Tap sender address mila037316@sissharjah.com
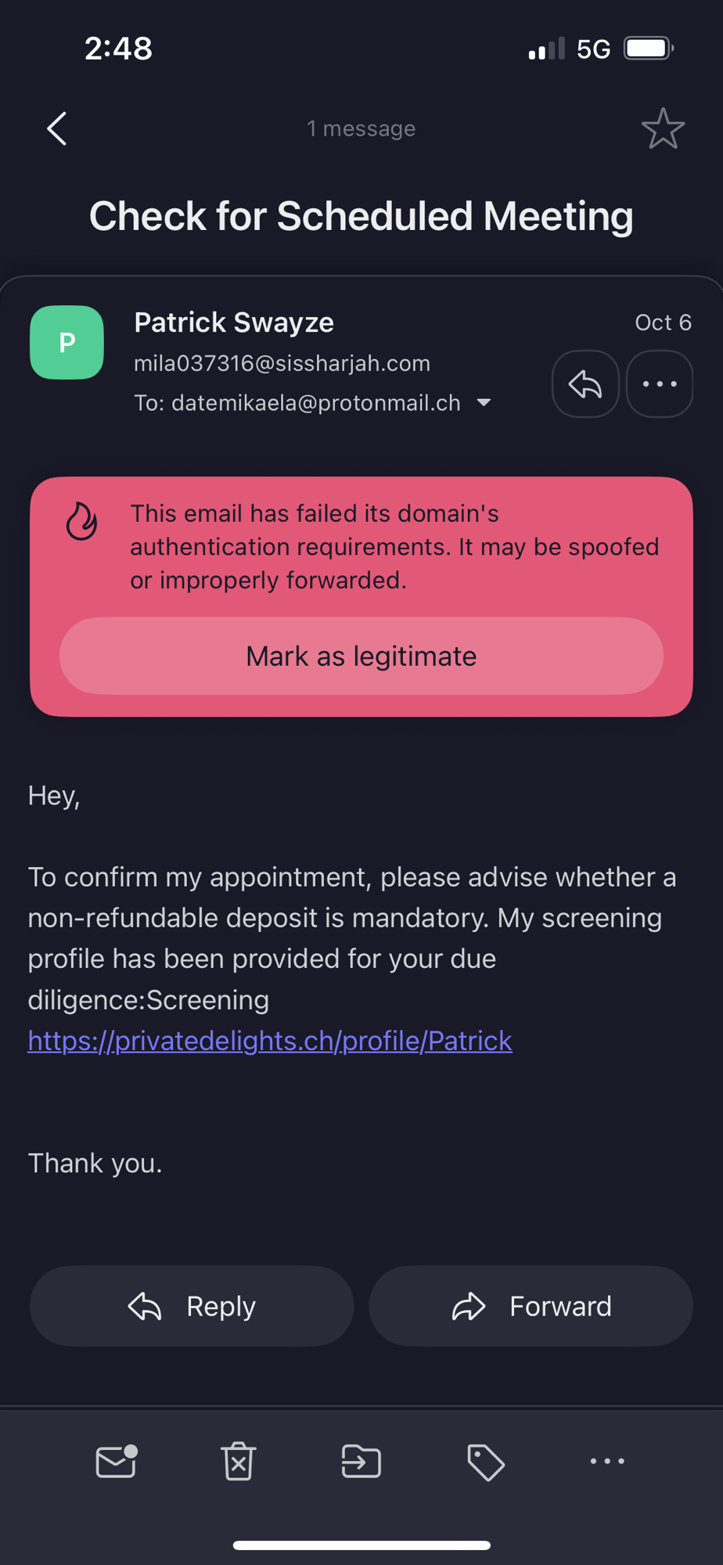 coord(282,363)
